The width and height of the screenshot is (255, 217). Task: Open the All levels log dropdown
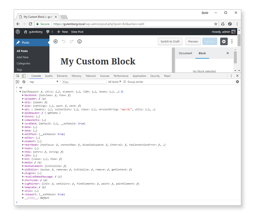(115, 82)
